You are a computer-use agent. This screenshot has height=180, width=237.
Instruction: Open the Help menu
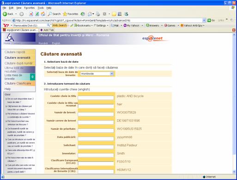click(49, 8)
